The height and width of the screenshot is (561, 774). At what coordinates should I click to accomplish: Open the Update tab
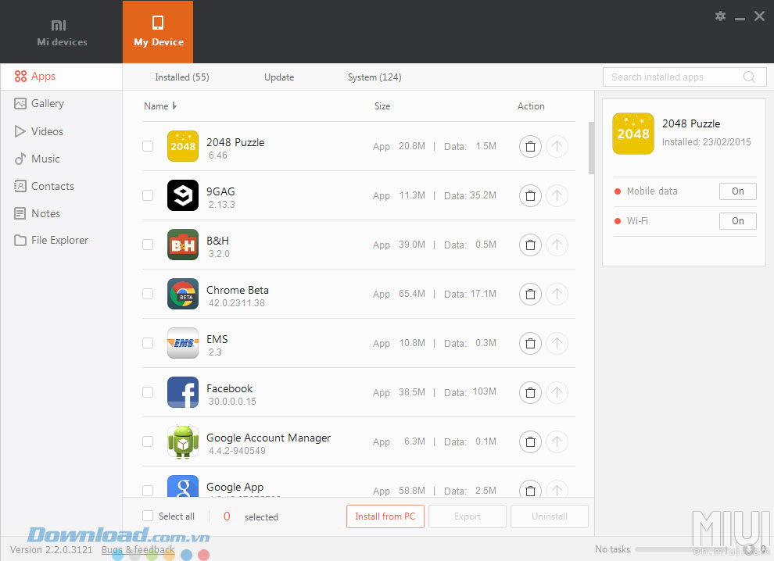click(x=279, y=77)
